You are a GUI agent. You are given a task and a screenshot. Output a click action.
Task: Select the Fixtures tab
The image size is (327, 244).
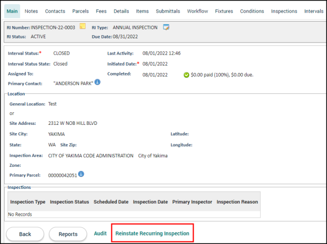(224, 11)
